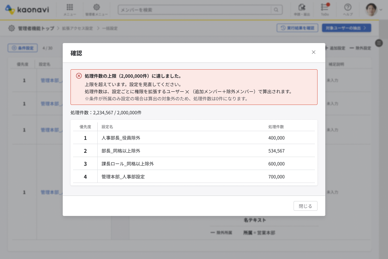Expand the profile dropdown arrow
This screenshot has width=388, height=259.
point(381,10)
